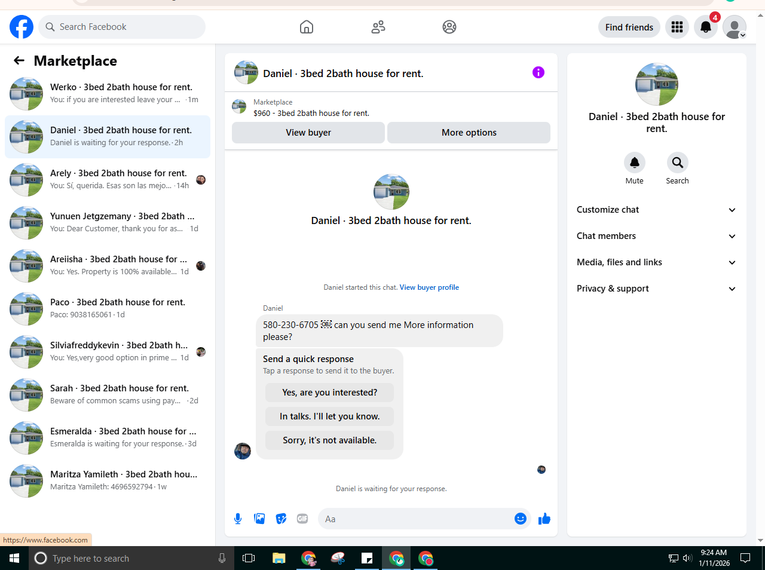Open the grid Menu icon

[x=677, y=27]
